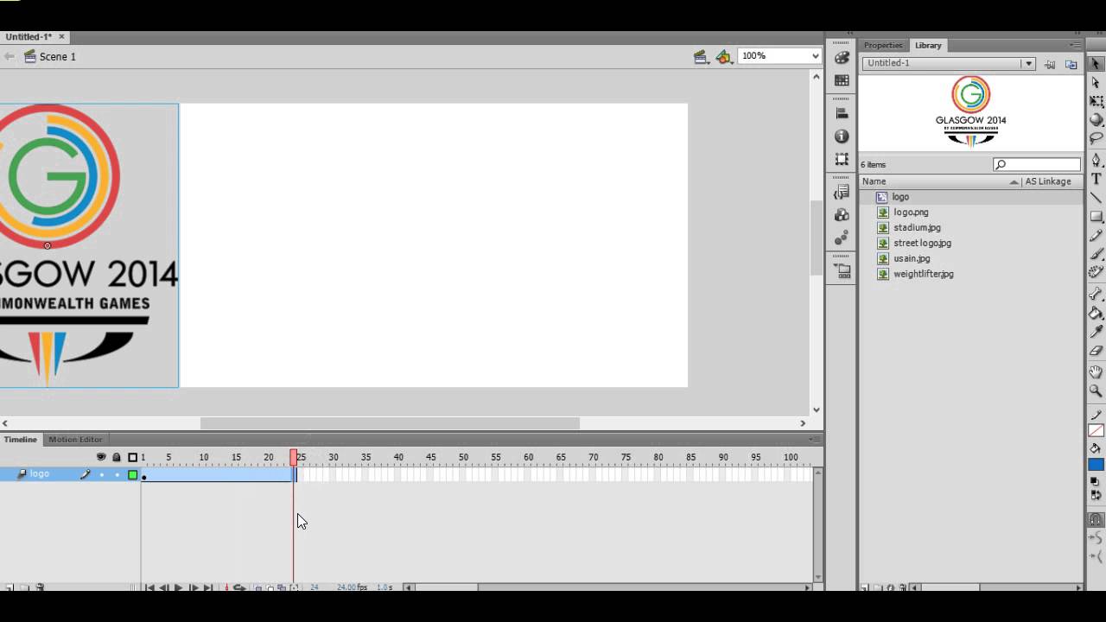Toggle visibility dot for logo layer
The height and width of the screenshot is (622, 1106).
pyautogui.click(x=101, y=474)
